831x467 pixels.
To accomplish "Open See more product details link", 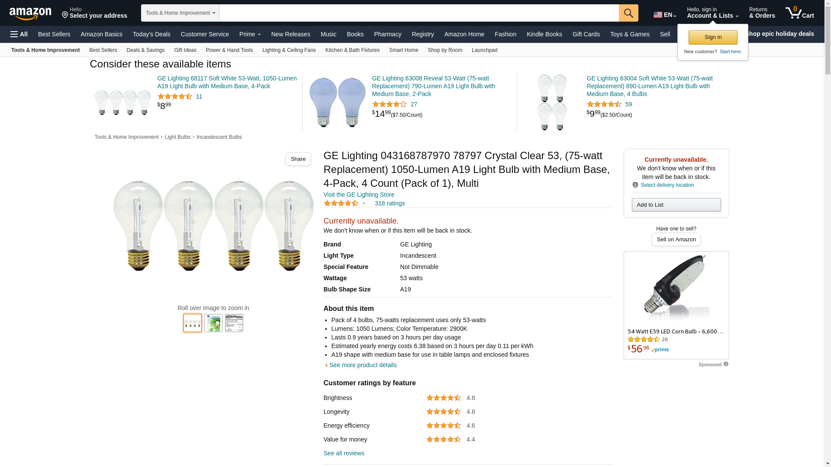I will click(363, 365).
